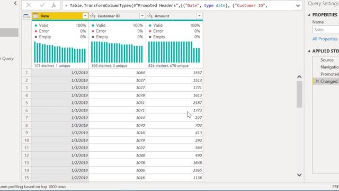
Task: Click the column profiling status bar text
Action: coord(33,187)
